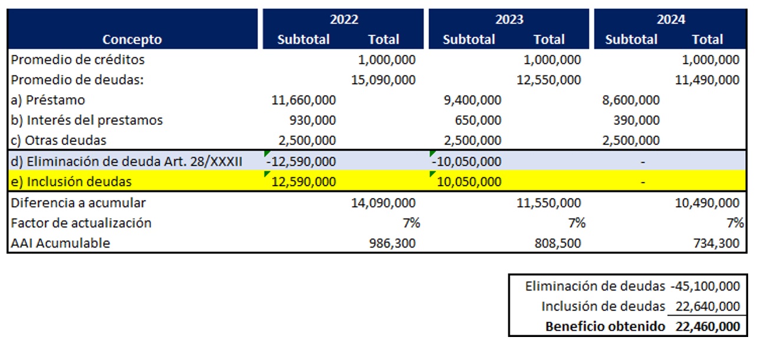
Task: Click the 2022 year header cell
Action: [x=343, y=19]
